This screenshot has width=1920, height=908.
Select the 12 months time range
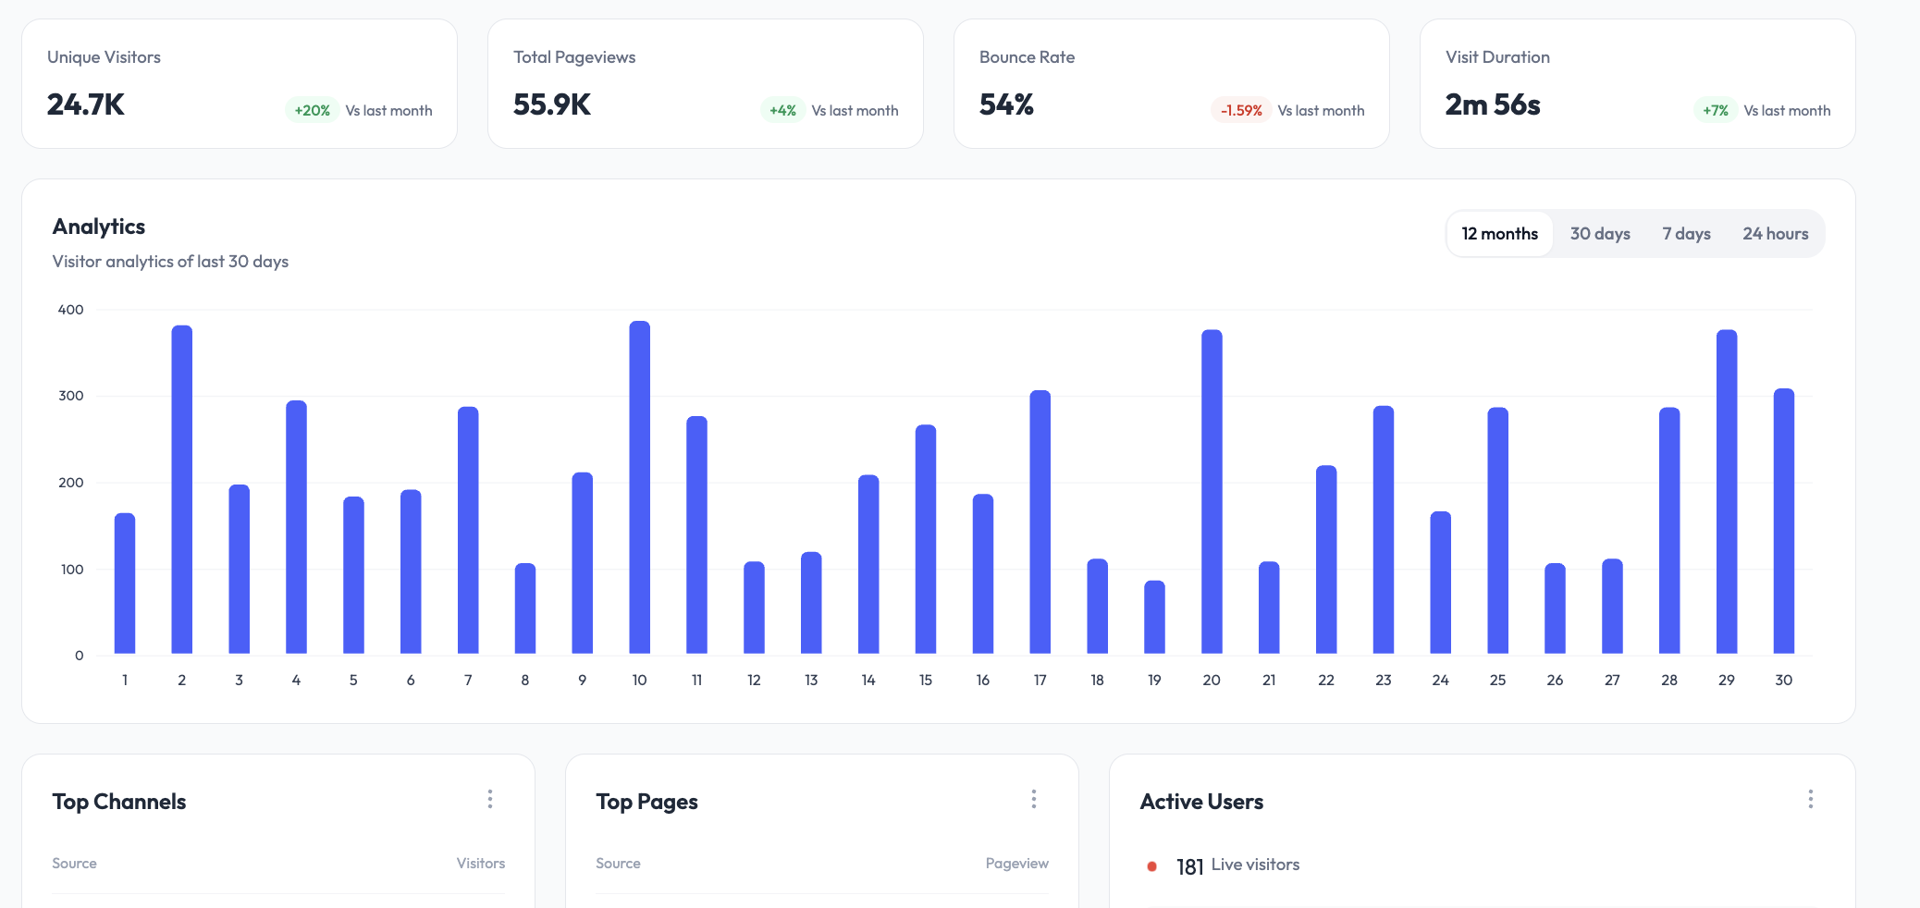point(1499,233)
